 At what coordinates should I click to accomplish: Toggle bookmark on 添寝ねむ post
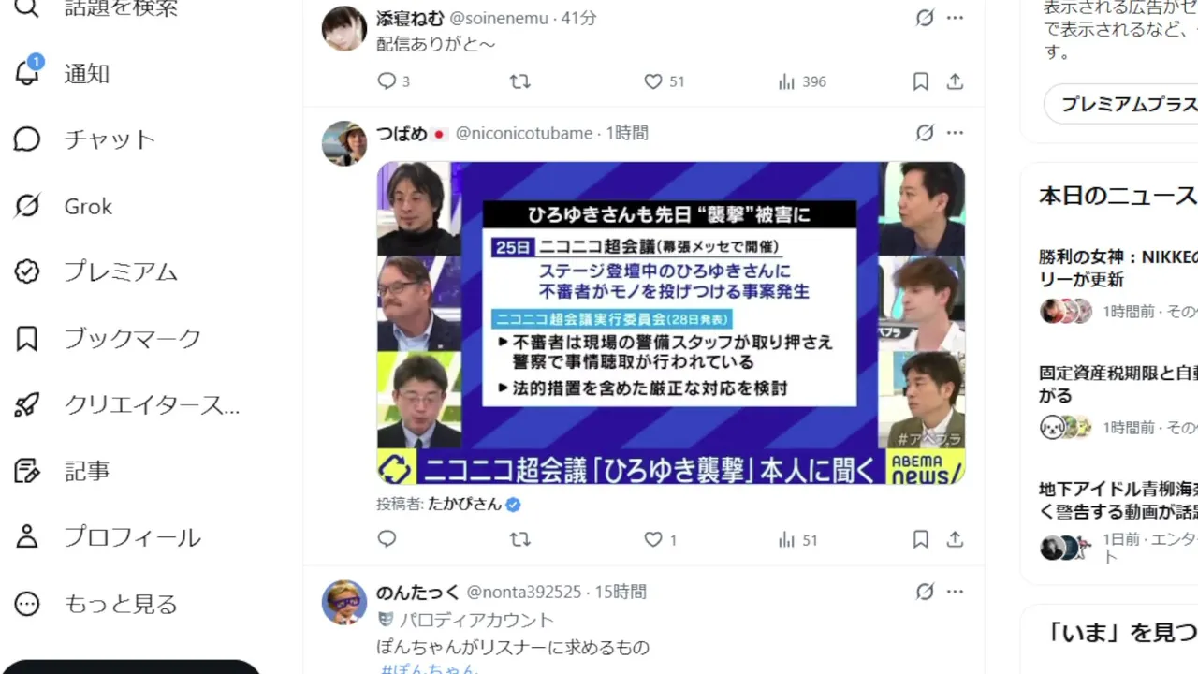click(921, 81)
